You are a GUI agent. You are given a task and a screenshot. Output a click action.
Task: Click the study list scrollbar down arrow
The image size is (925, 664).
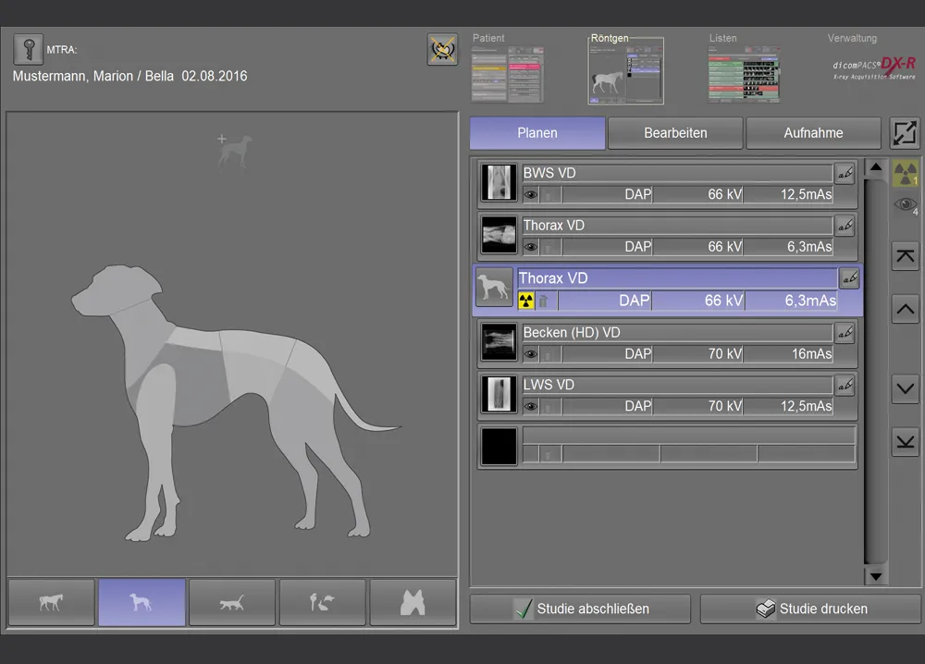875,575
